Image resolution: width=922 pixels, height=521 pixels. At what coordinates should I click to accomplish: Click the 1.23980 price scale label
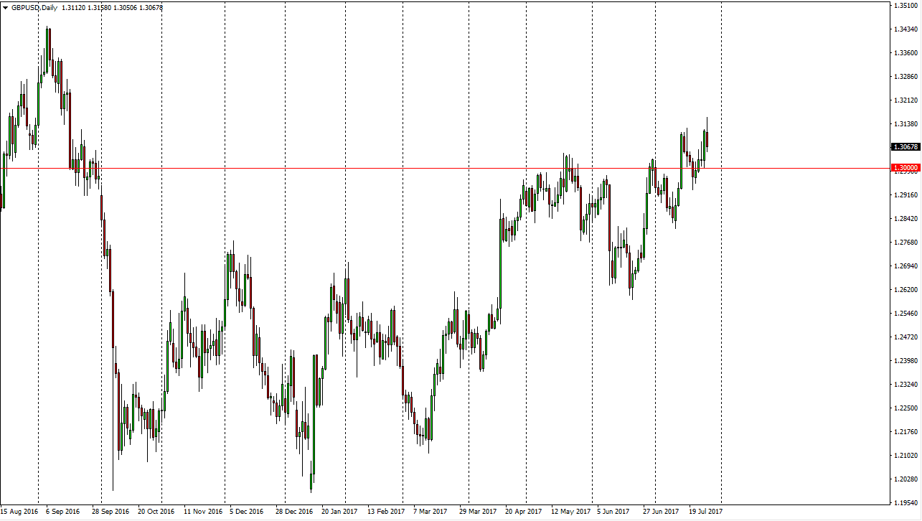(x=906, y=361)
